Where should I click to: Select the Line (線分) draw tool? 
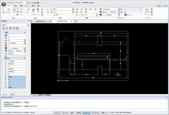[x=3, y=10]
